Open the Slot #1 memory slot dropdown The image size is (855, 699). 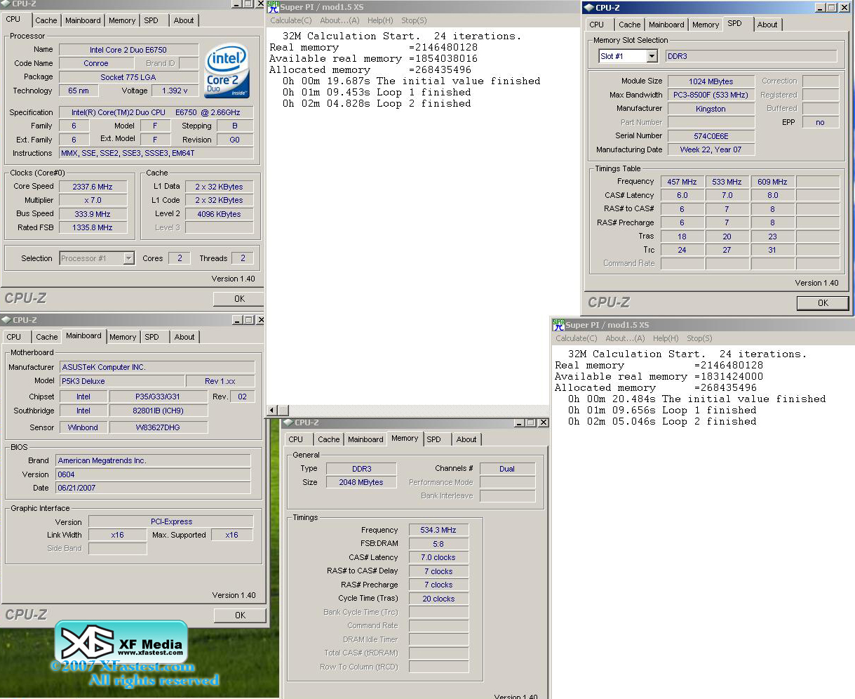[x=652, y=56]
